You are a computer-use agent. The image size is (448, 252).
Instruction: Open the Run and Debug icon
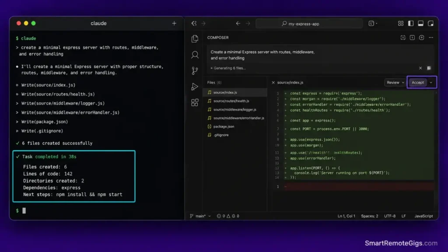[195, 86]
